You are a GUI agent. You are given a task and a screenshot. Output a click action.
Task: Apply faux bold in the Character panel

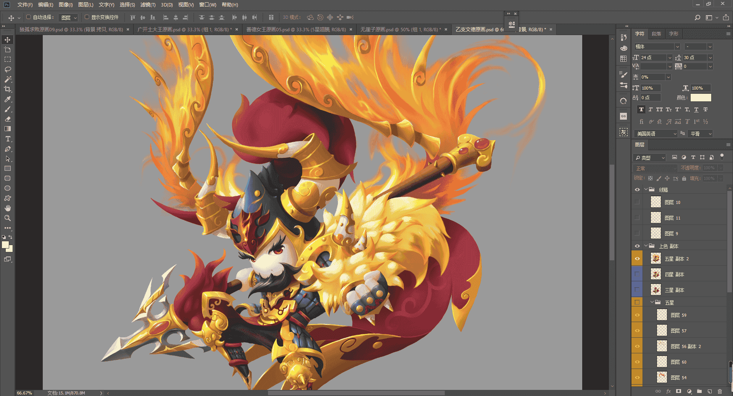[641, 110]
